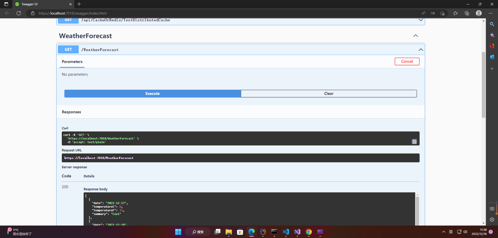Open translate page option

coord(433,13)
